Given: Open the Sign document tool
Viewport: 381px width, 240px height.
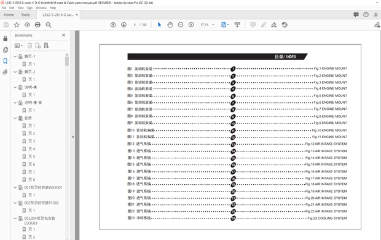Looking at the screenshot, I should [x=274, y=25].
